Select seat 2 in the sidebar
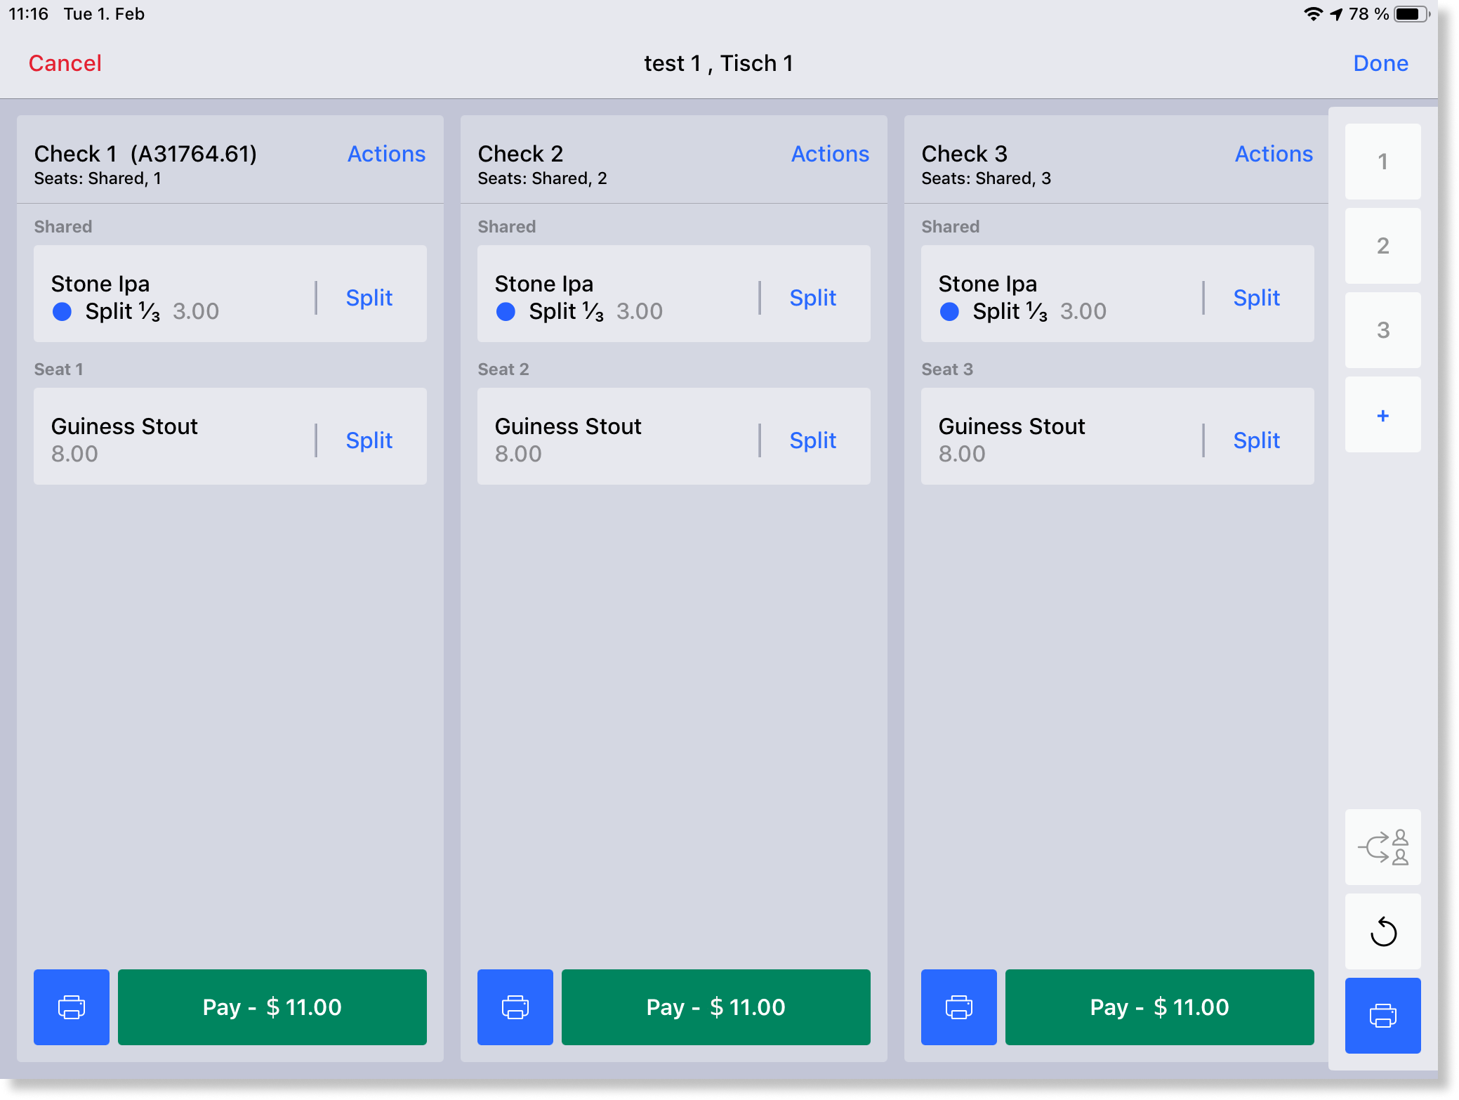 click(1382, 246)
